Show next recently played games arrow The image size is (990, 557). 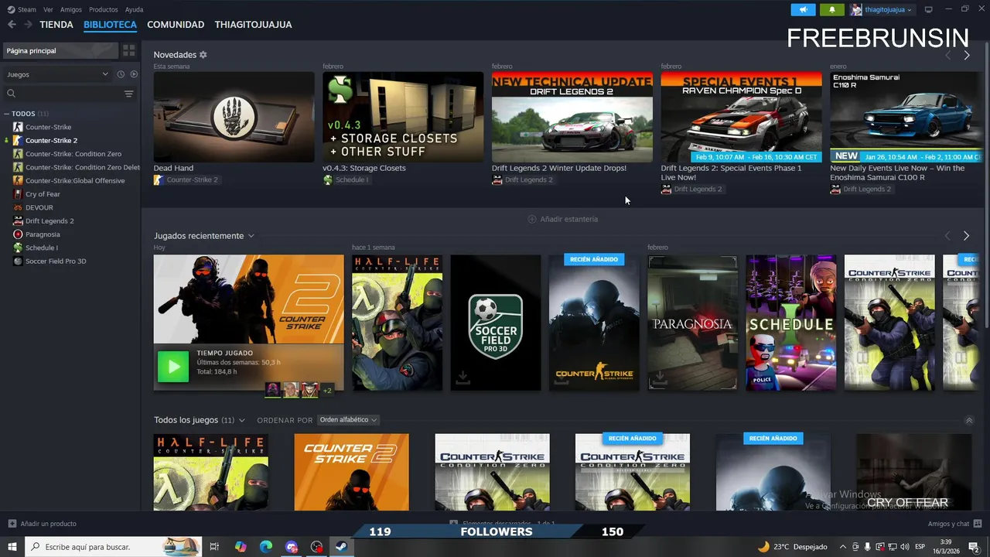tap(966, 236)
